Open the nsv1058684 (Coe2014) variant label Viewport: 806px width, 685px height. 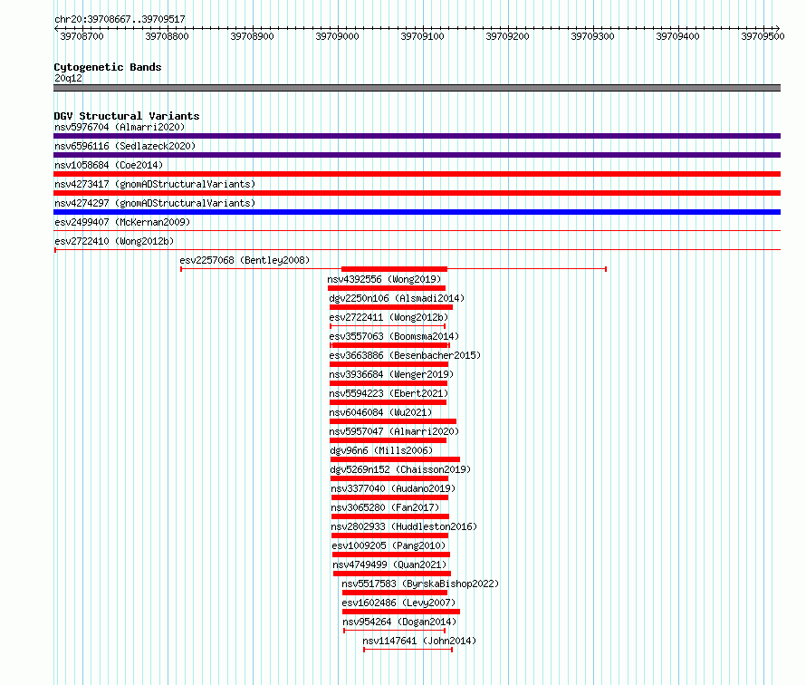(x=109, y=165)
